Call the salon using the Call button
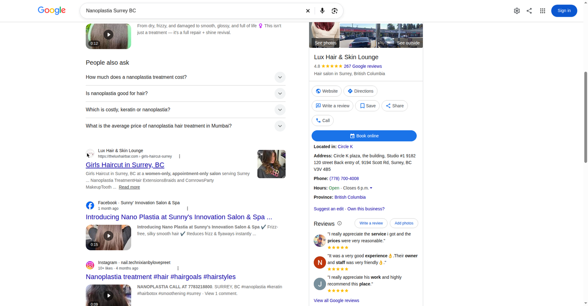 click(323, 121)
